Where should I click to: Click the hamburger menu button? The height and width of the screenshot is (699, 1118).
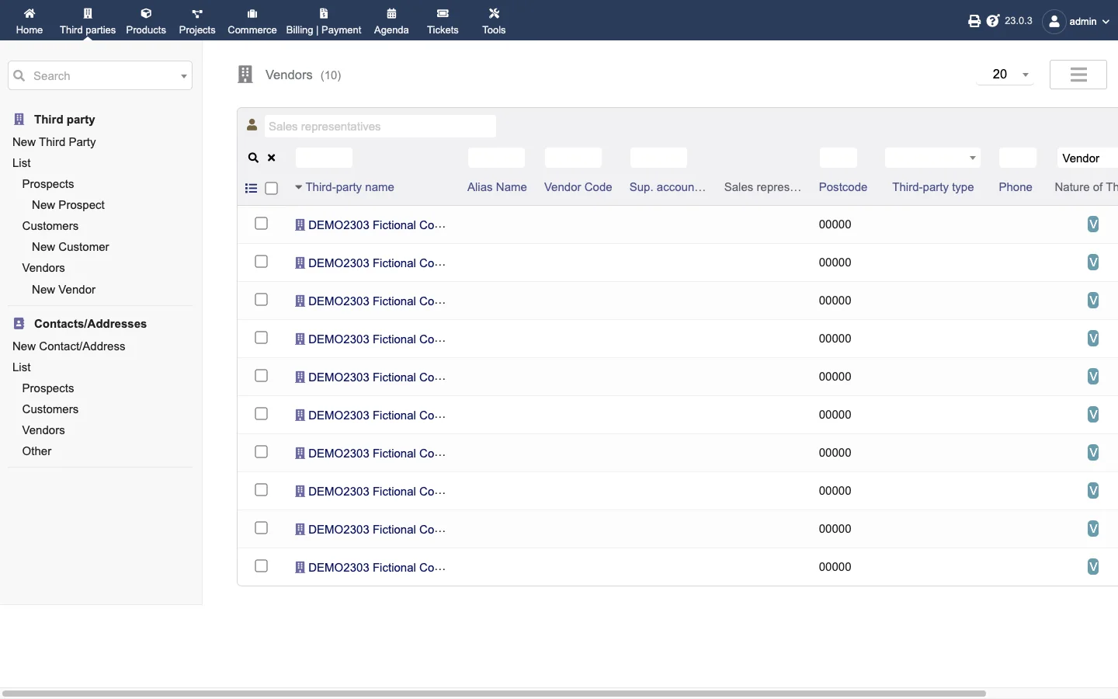[1078, 75]
